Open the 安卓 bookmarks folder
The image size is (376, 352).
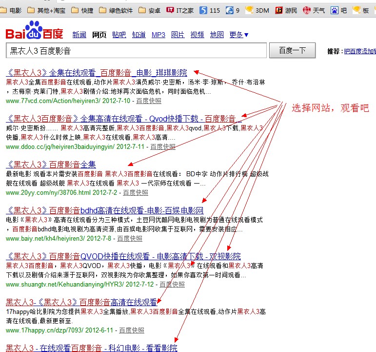click(x=150, y=10)
